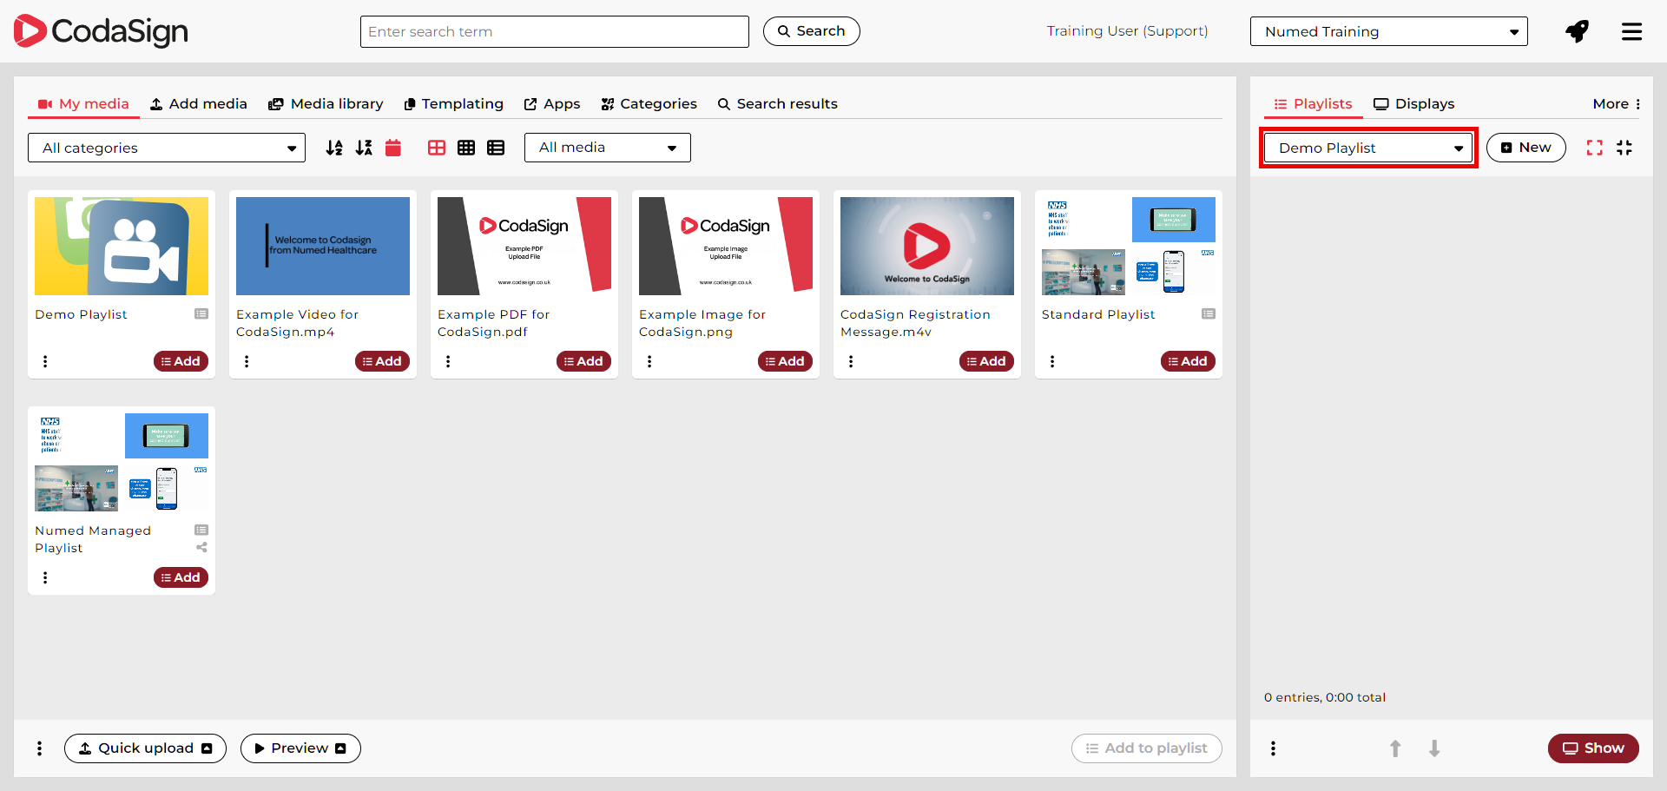Expand playlist panel to full screen
Screen dimensions: 1667x791
pos(1594,148)
